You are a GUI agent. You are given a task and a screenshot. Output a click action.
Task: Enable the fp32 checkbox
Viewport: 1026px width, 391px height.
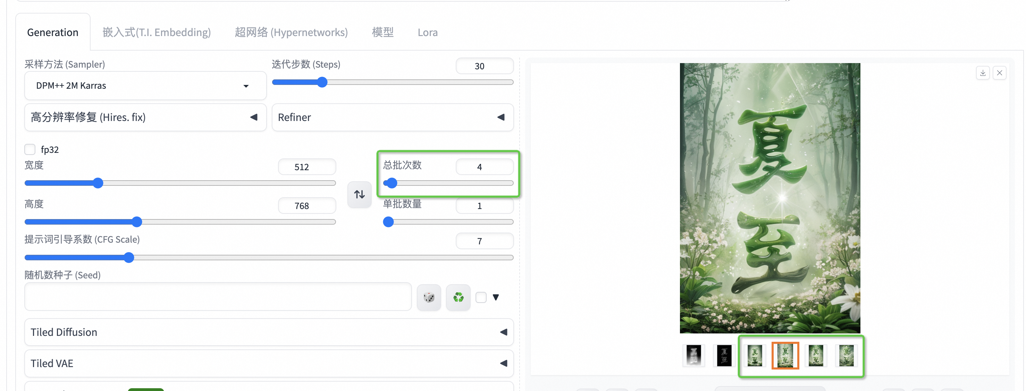[30, 149]
